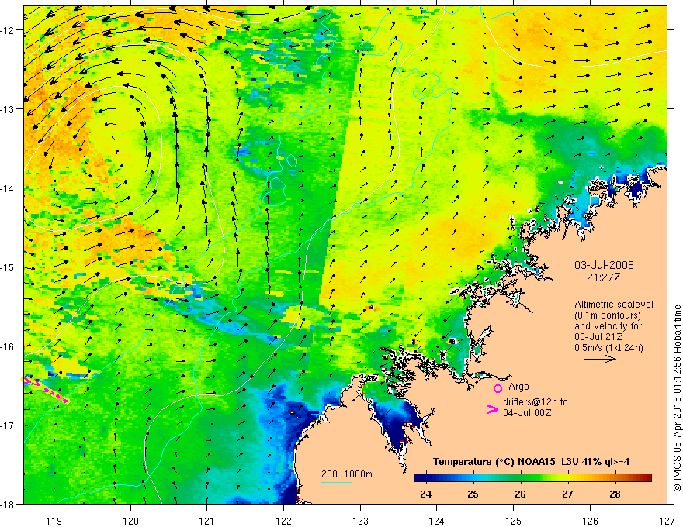Click color bar tick label 28

615,494
